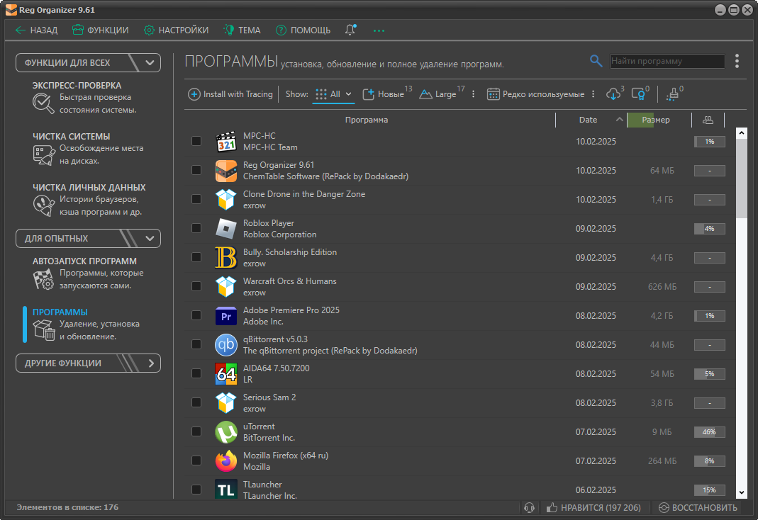Click the Найти программу search field
The image size is (758, 520).
pos(667,61)
